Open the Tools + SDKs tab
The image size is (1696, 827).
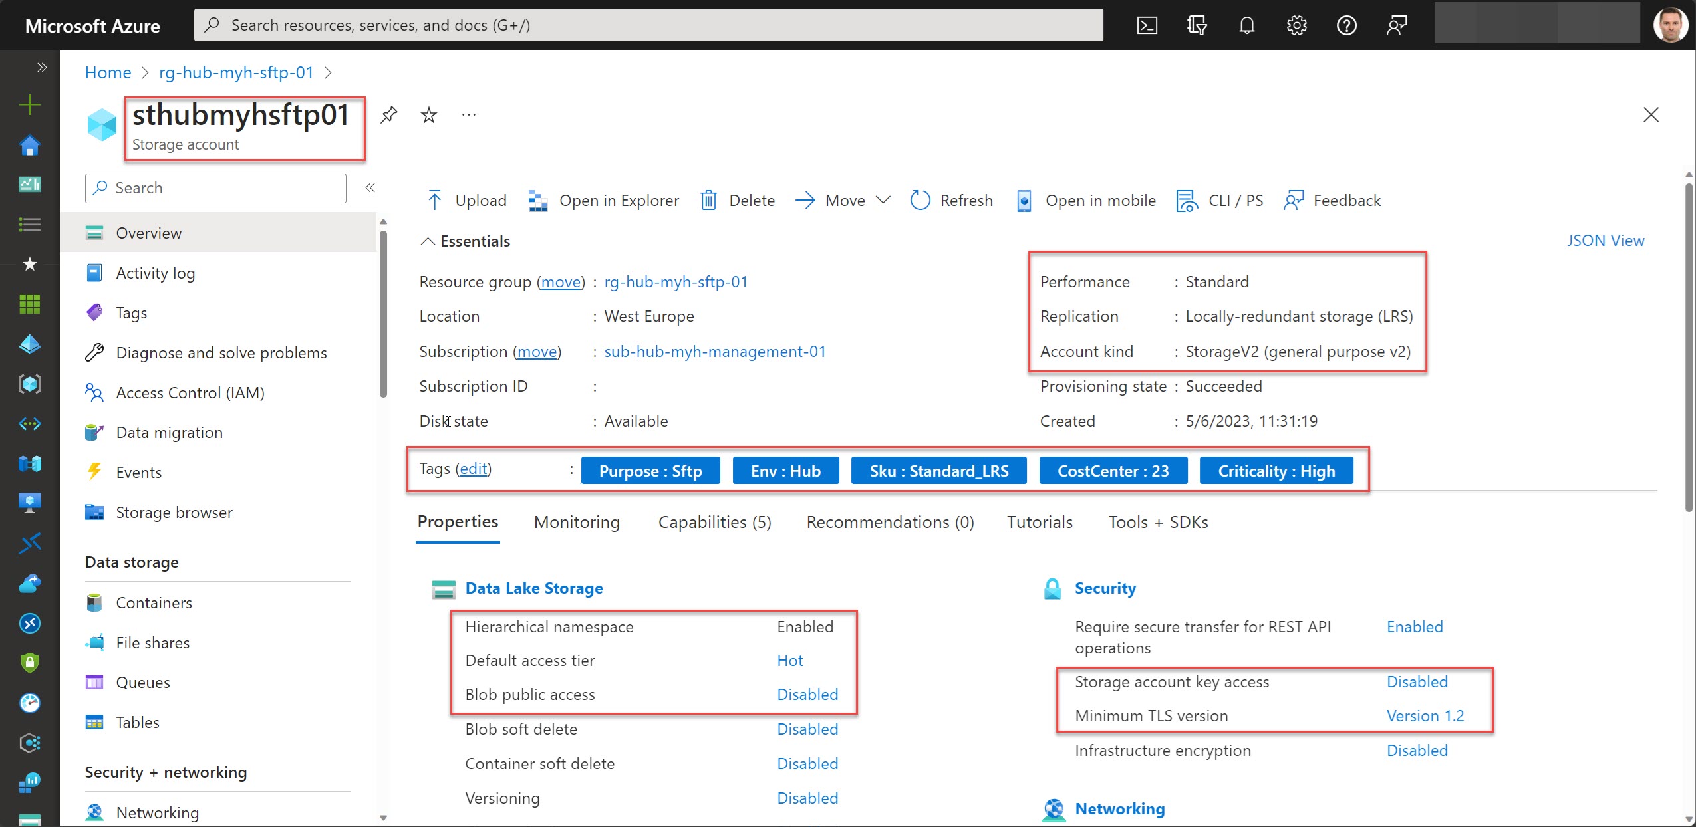[1158, 522]
